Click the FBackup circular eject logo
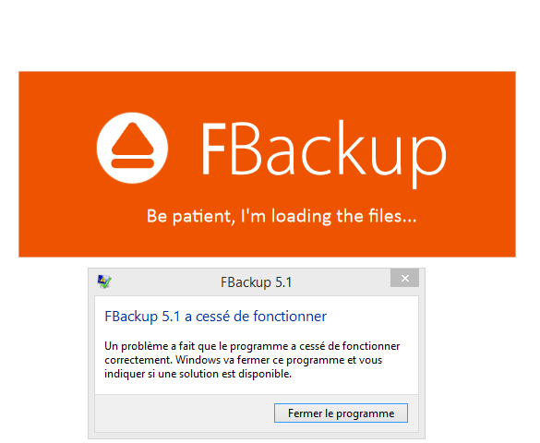Viewport: 540px width, 443px height. point(132,148)
